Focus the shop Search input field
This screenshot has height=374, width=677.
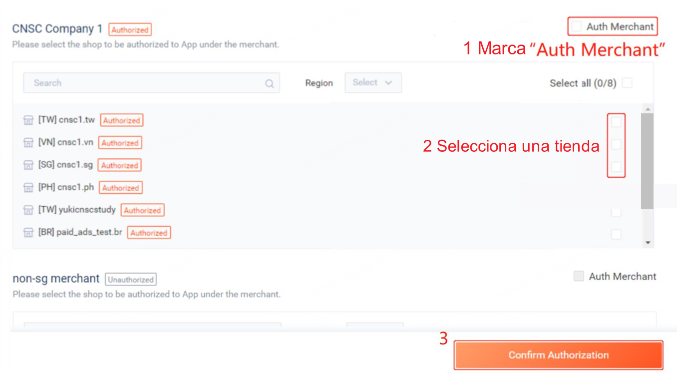point(151,83)
